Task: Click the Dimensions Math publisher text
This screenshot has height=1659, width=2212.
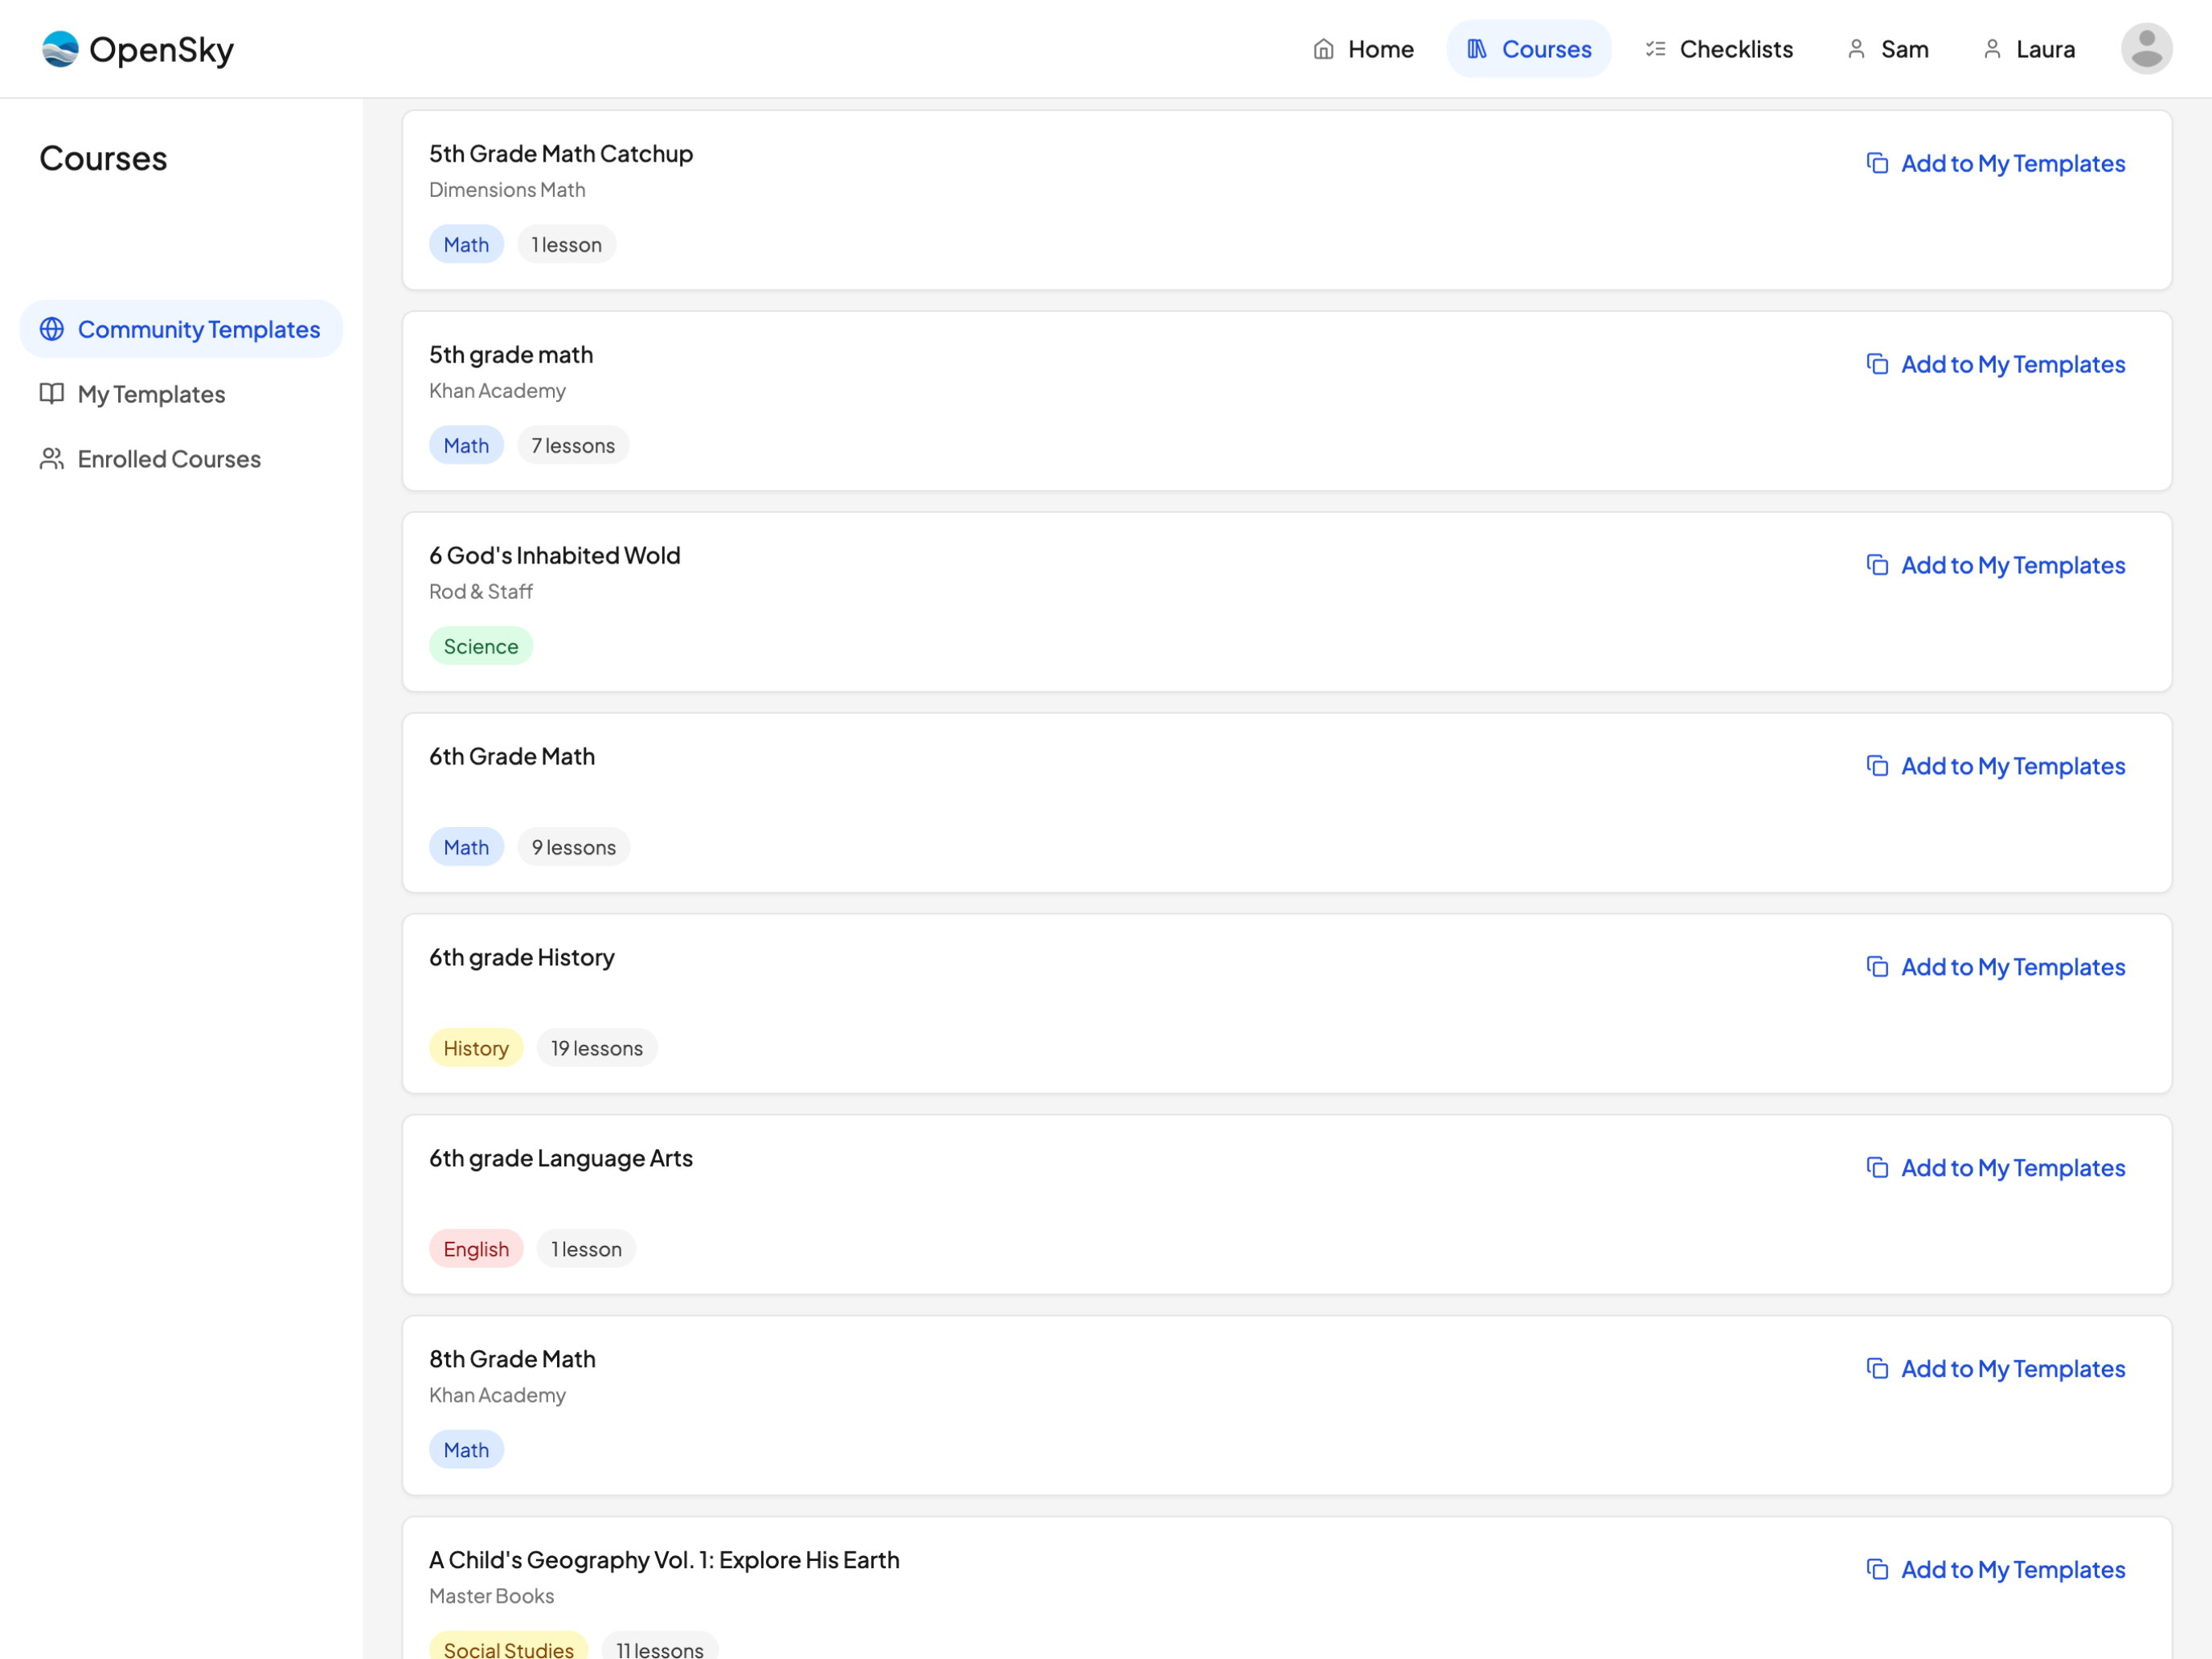Action: coord(507,190)
